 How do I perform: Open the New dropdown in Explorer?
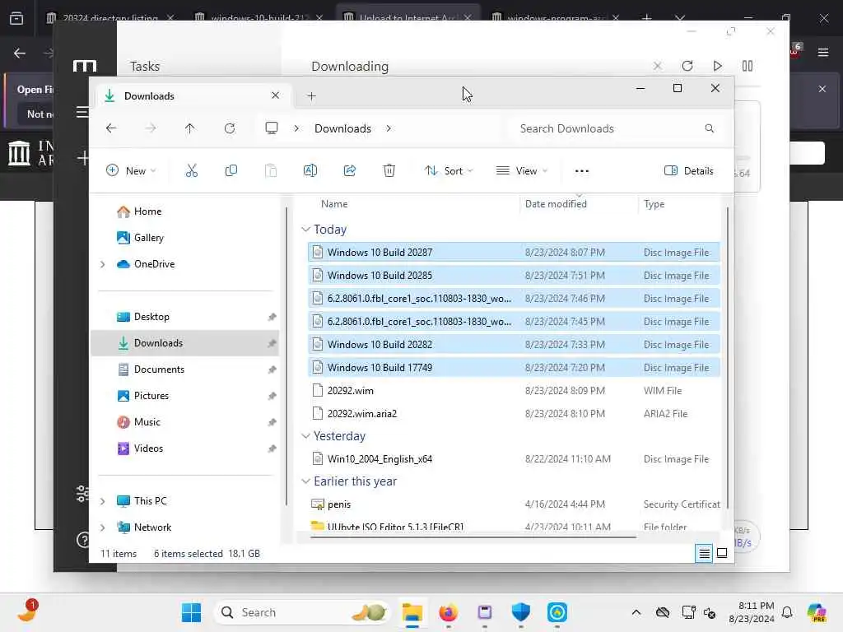(x=131, y=171)
